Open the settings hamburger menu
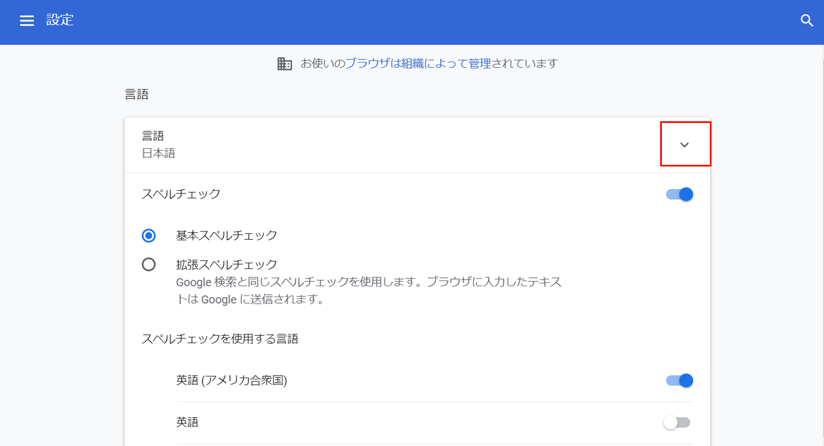Viewport: 824px width, 446px height. (x=26, y=20)
